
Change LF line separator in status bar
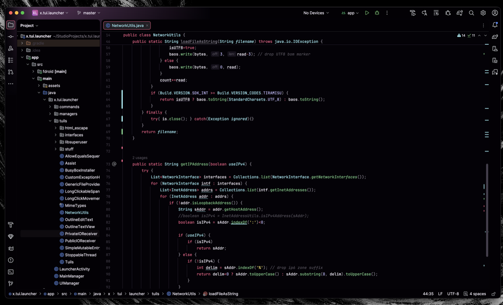pyautogui.click(x=440, y=294)
